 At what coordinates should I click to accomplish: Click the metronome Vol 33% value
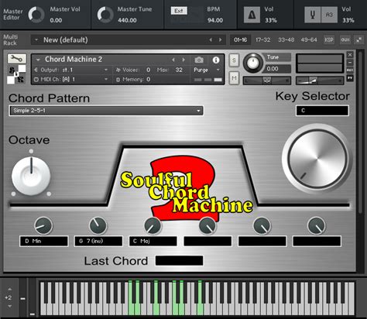pyautogui.click(x=270, y=20)
